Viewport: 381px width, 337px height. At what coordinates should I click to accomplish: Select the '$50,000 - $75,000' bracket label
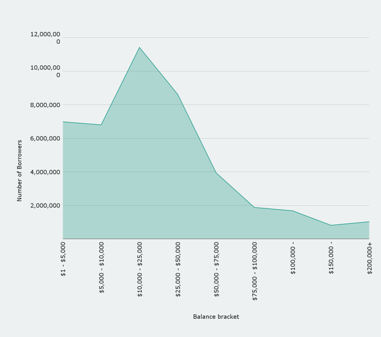pos(217,269)
